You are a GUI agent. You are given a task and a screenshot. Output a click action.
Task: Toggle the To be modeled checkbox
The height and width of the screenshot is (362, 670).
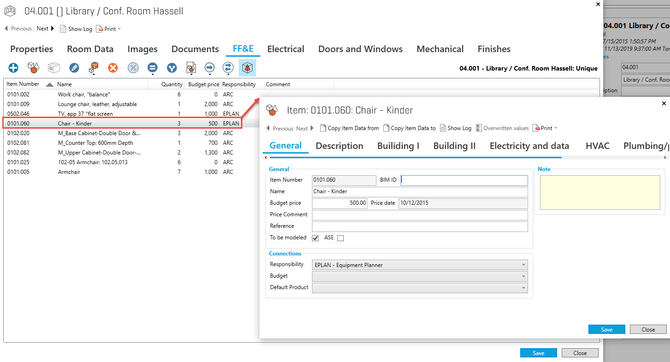click(x=315, y=238)
